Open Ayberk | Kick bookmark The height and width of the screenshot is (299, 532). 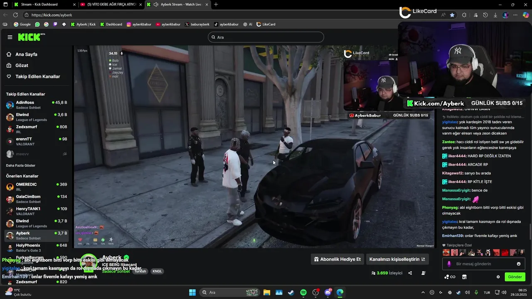pyautogui.click(x=83, y=24)
